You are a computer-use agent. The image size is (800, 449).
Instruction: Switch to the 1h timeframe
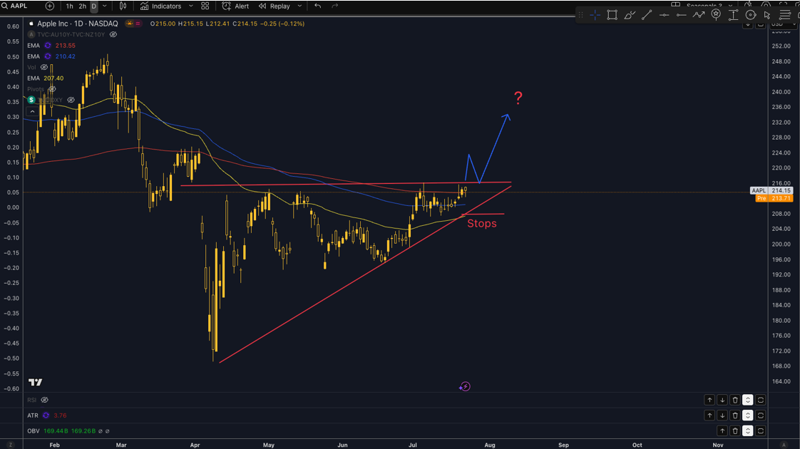[69, 6]
